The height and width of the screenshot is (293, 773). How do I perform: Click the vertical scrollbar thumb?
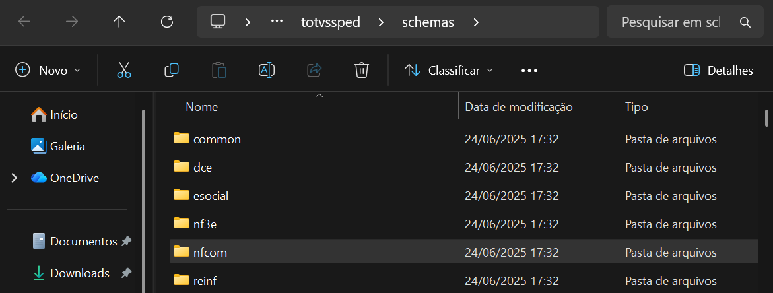[x=766, y=117]
